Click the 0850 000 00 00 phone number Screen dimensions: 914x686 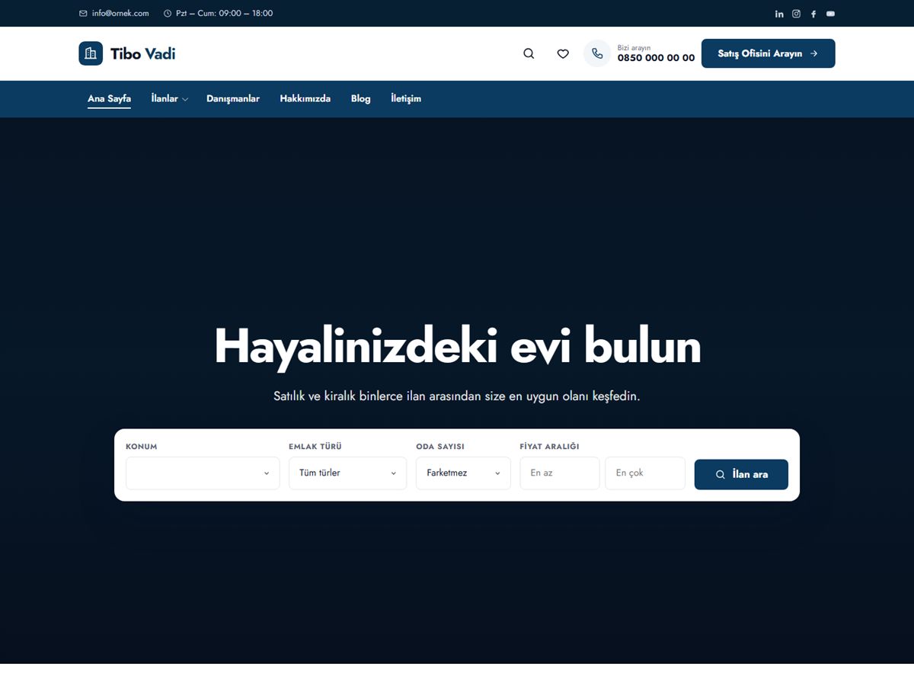[657, 58]
